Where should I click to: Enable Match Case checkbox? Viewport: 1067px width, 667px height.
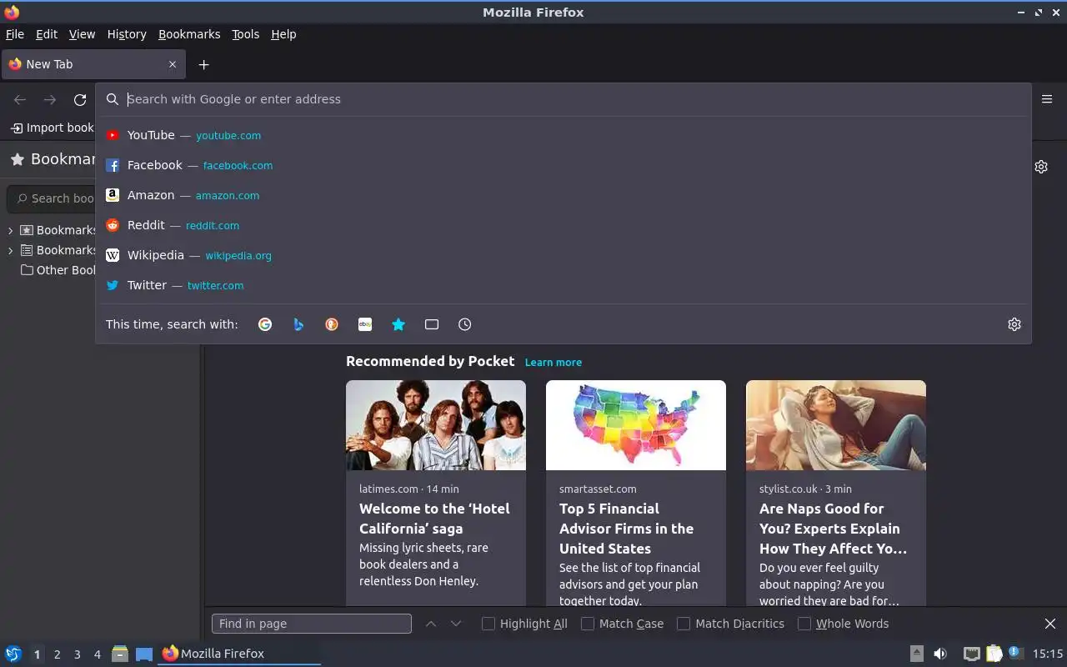(588, 624)
